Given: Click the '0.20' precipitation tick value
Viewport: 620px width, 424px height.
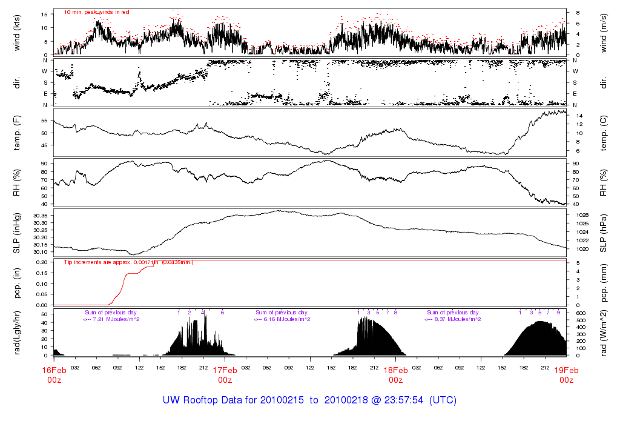Looking at the screenshot, I should point(42,262).
